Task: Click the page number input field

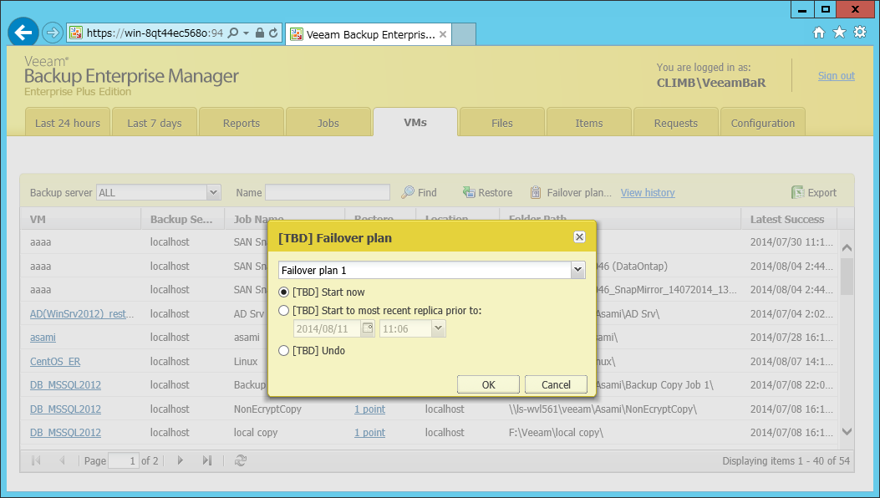Action: (123, 460)
